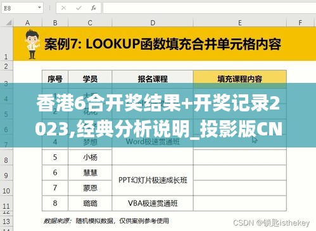Viewport: 316px width, 231px height.
Task: Click the 报名课程 header cell
Action: tap(153, 79)
